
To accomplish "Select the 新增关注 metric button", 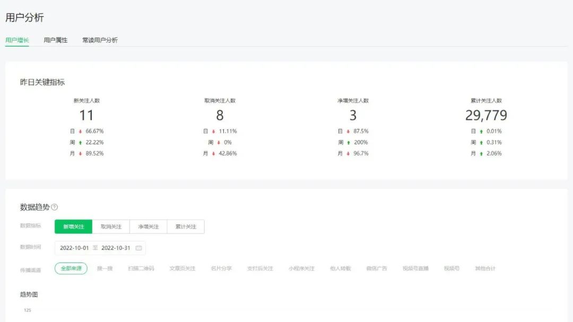I will point(74,227).
